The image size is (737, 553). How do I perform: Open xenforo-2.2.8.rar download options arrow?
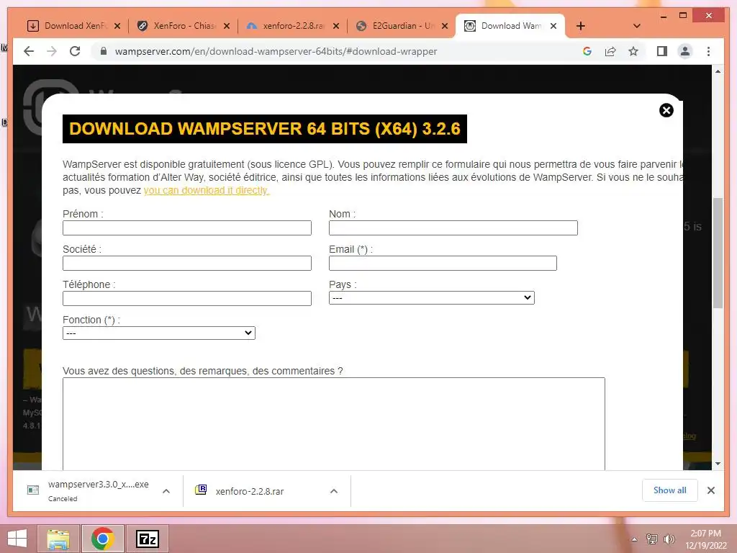[x=334, y=491]
